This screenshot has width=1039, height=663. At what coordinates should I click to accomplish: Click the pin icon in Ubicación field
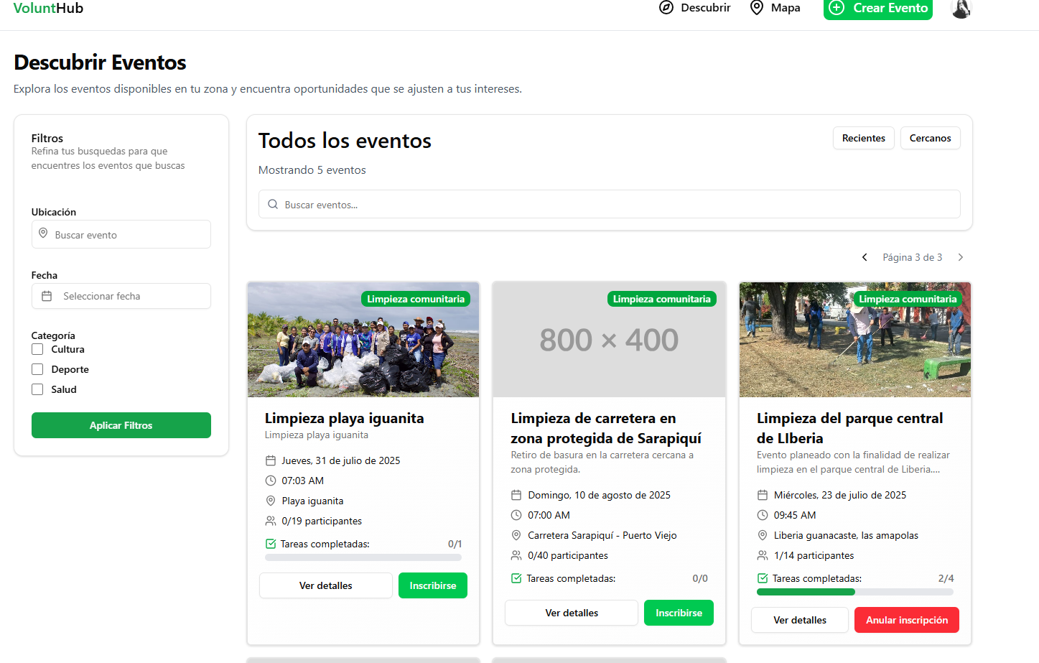click(x=43, y=234)
